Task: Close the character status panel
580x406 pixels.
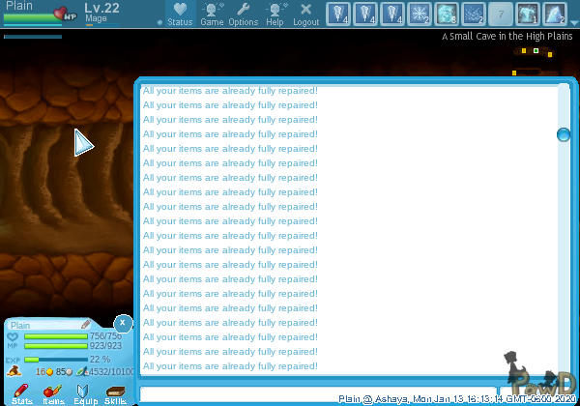Action: (123, 323)
